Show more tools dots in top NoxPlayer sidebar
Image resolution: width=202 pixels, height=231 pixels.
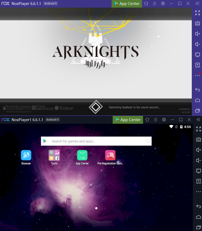[198, 75]
